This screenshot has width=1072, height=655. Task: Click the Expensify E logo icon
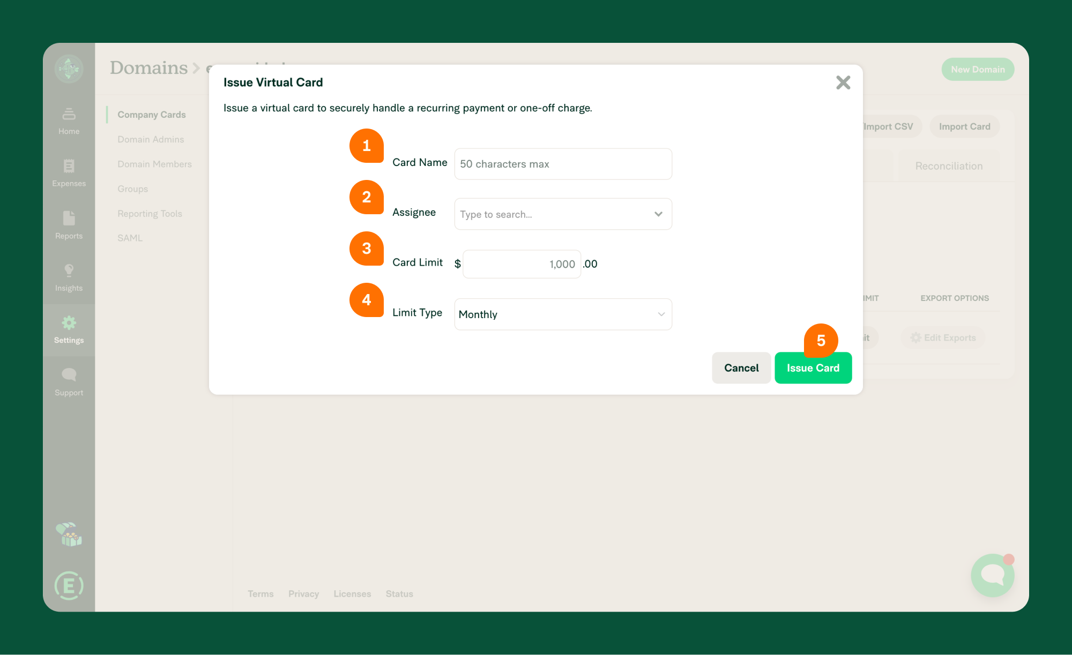(69, 586)
